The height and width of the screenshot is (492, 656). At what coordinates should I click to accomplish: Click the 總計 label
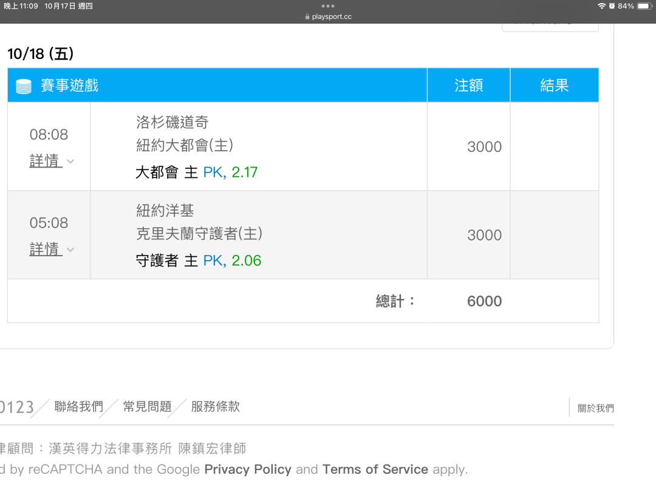click(x=395, y=301)
